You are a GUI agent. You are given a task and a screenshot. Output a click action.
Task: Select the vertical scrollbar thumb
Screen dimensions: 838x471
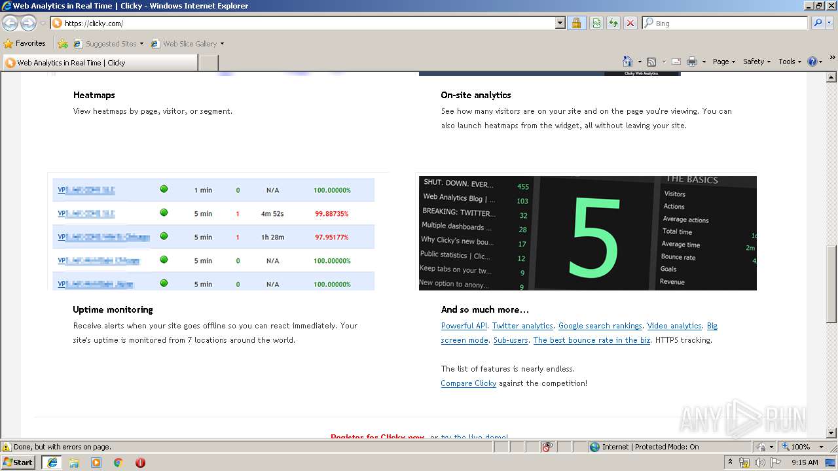[831, 285]
